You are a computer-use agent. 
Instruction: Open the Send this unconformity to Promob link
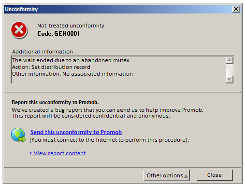[x=76, y=132]
